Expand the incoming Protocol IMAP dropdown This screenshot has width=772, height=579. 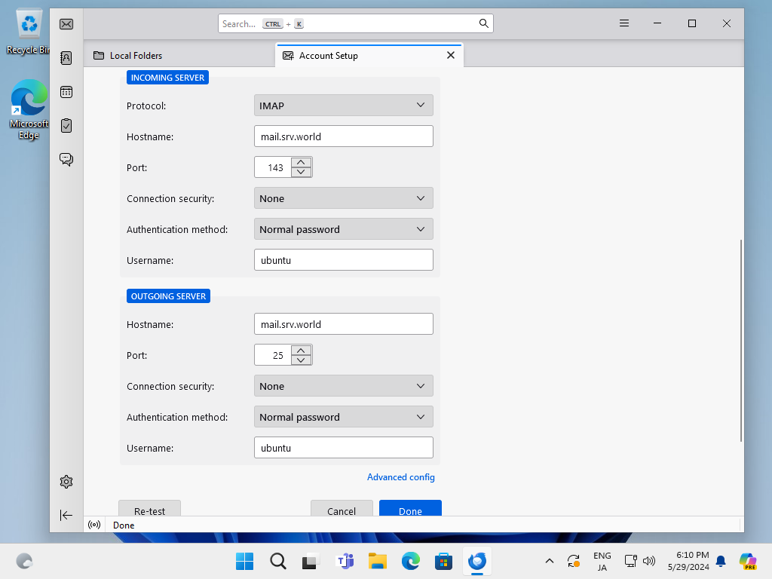(344, 106)
